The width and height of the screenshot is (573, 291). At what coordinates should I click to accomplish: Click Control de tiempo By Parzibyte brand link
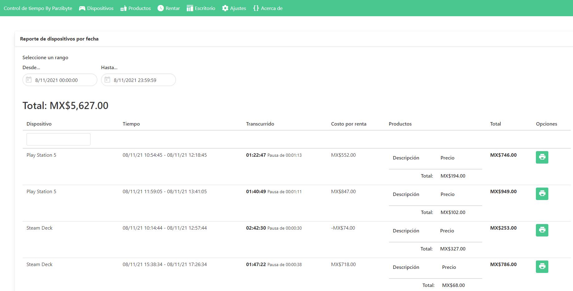point(38,8)
